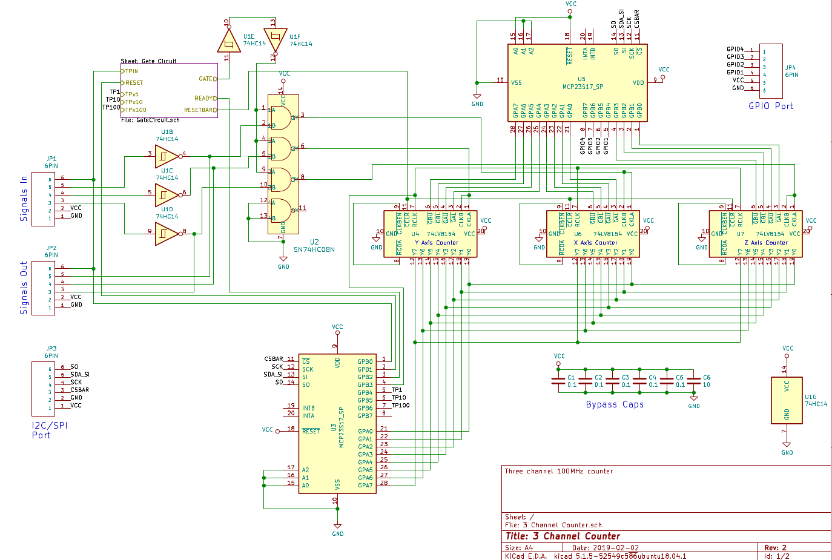Select the U4 Y Axis Counter chip
The width and height of the screenshot is (832, 560).
pos(431,234)
